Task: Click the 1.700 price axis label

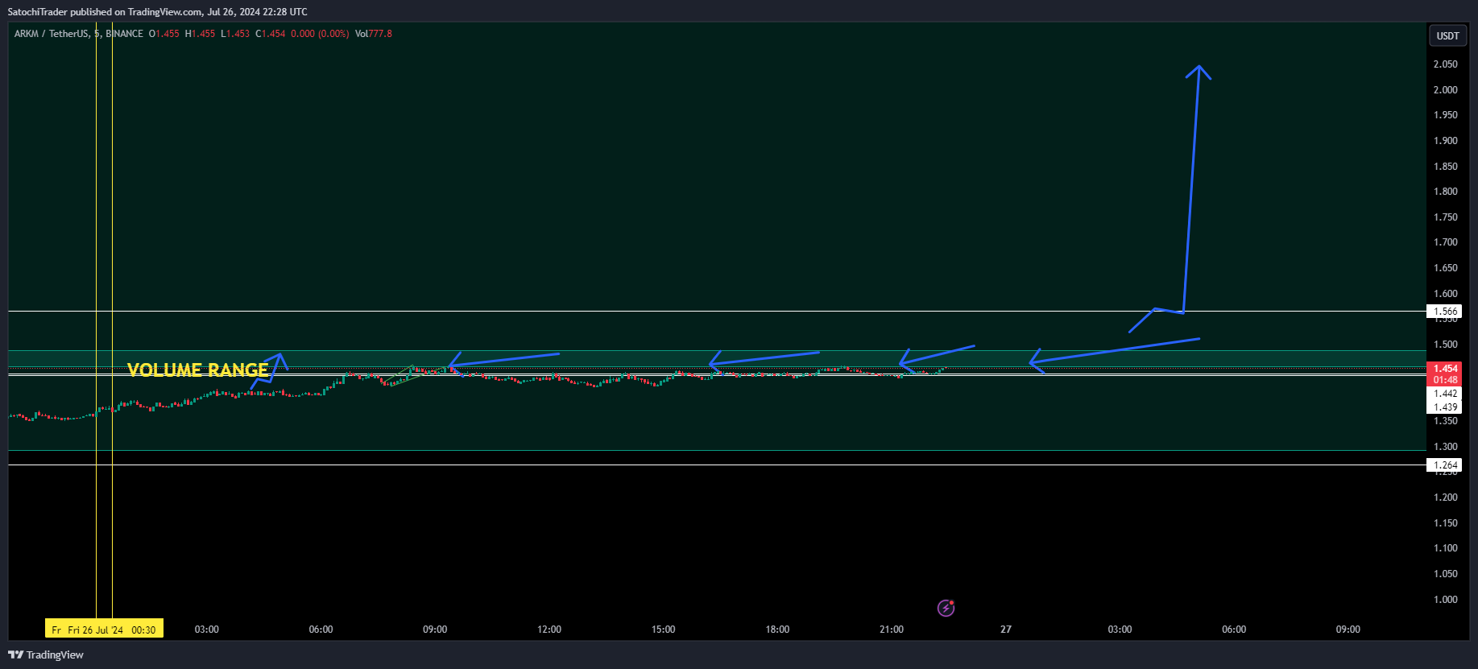Action: click(x=1445, y=242)
